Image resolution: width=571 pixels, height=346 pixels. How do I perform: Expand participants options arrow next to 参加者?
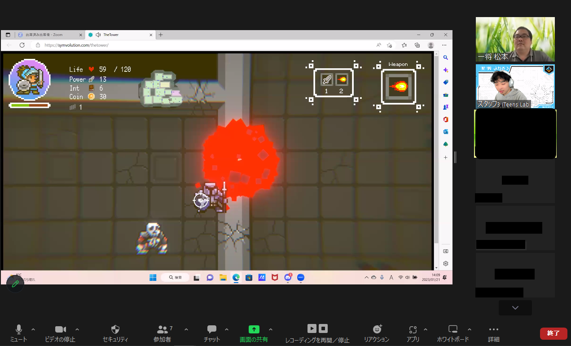[x=186, y=329]
